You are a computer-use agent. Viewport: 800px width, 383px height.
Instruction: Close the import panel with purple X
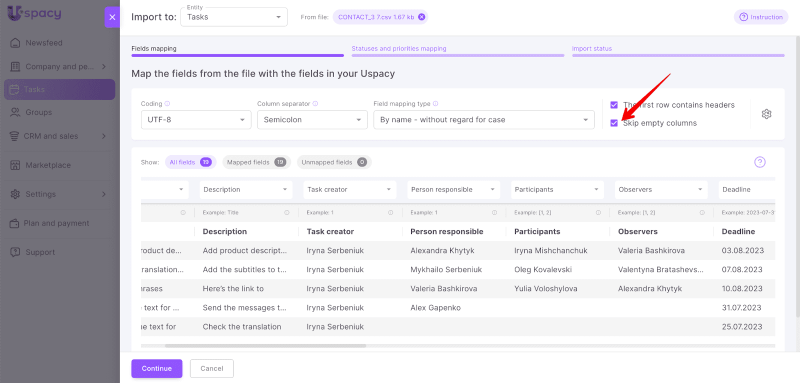(x=112, y=17)
